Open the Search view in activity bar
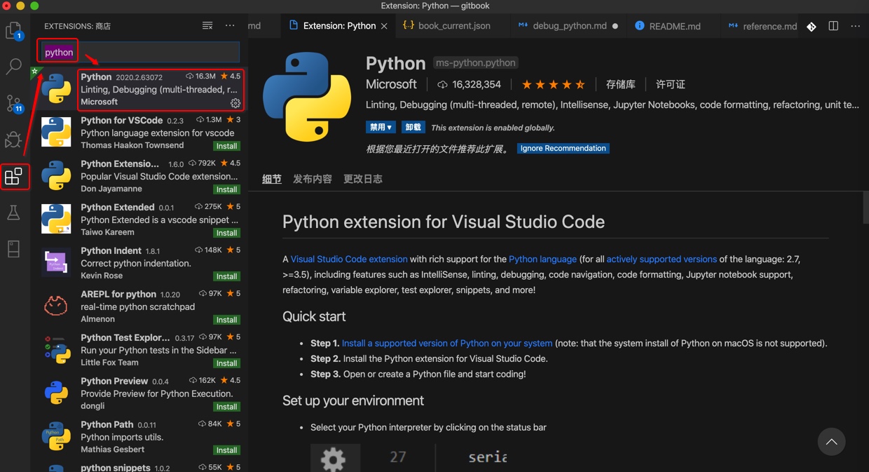Image resolution: width=869 pixels, height=472 pixels. [x=14, y=67]
